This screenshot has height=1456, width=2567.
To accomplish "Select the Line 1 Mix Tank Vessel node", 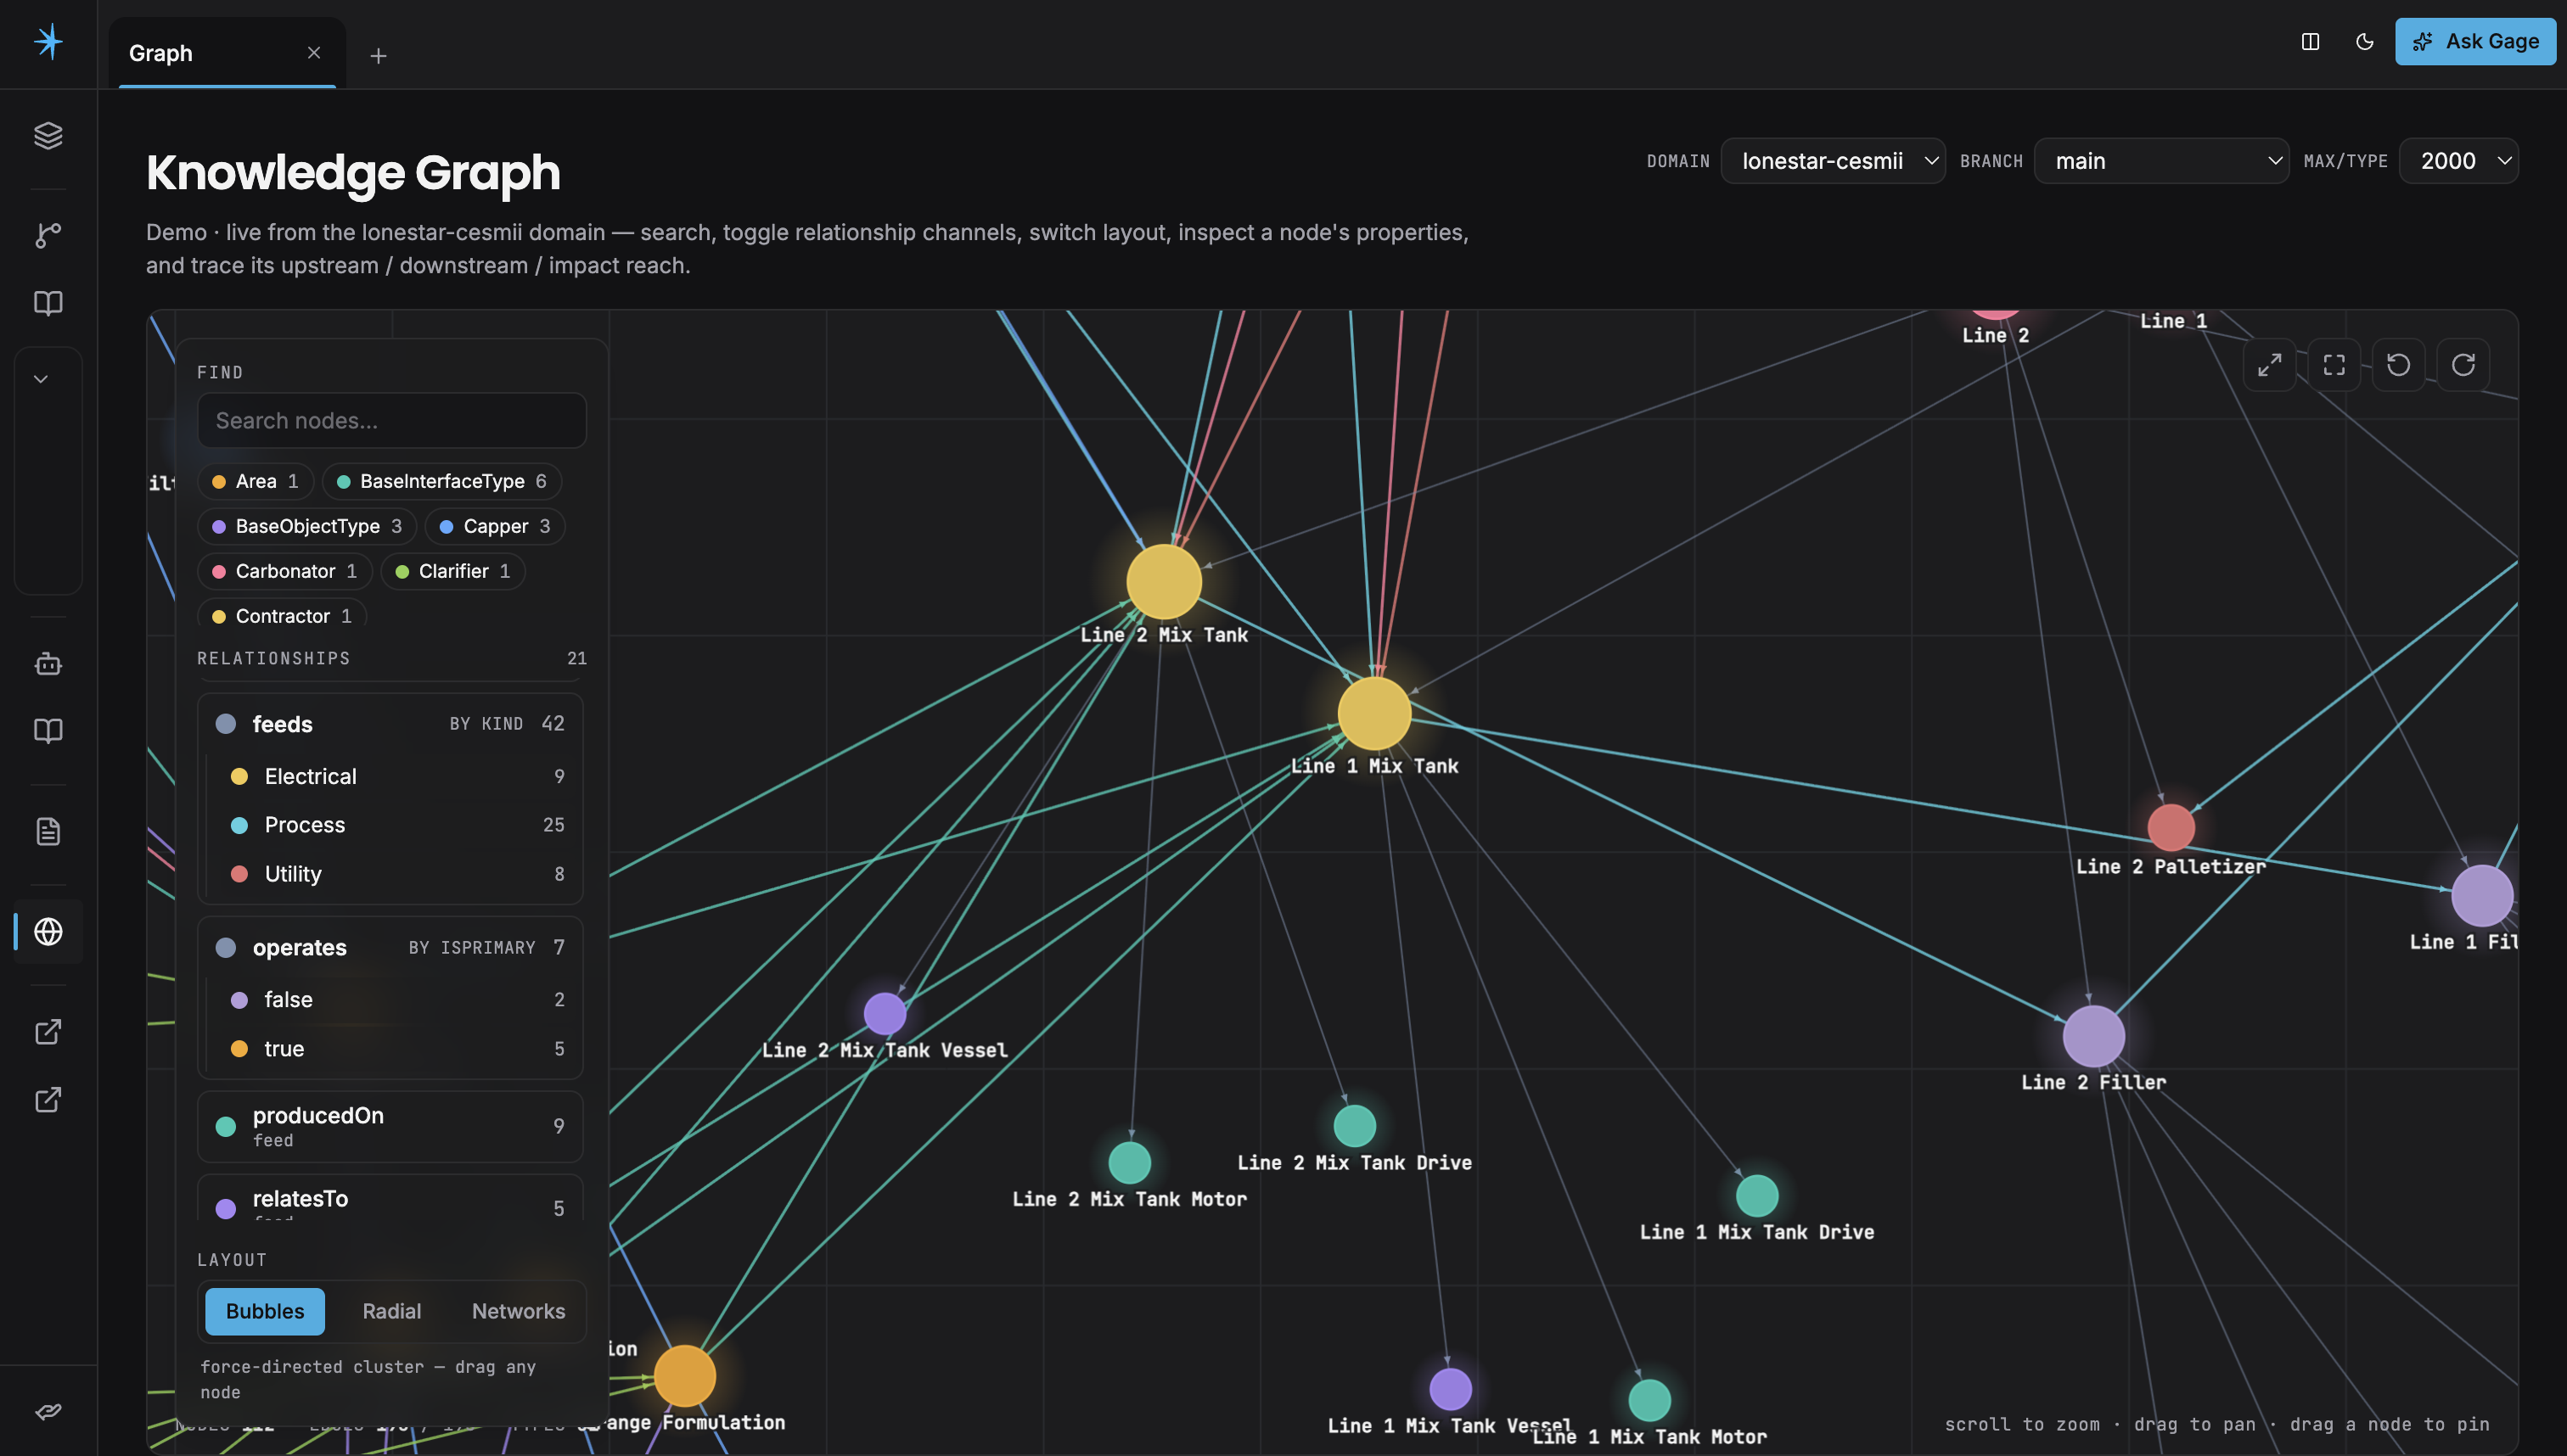I will click(1451, 1389).
